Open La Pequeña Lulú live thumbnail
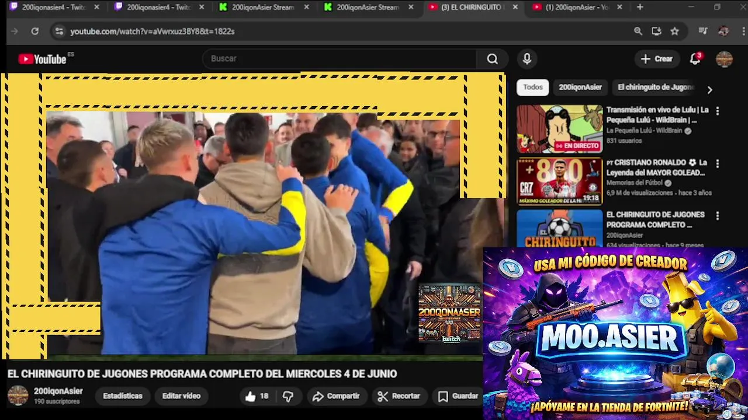Viewport: 748px width, 420px height. pos(559,129)
